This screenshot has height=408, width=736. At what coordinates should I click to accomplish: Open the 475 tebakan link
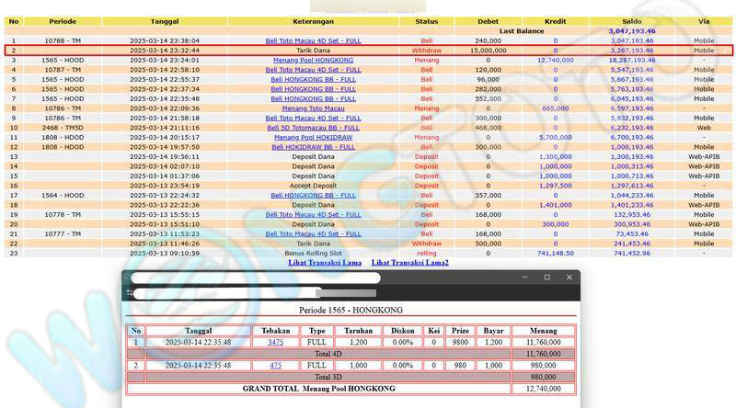[x=275, y=365]
